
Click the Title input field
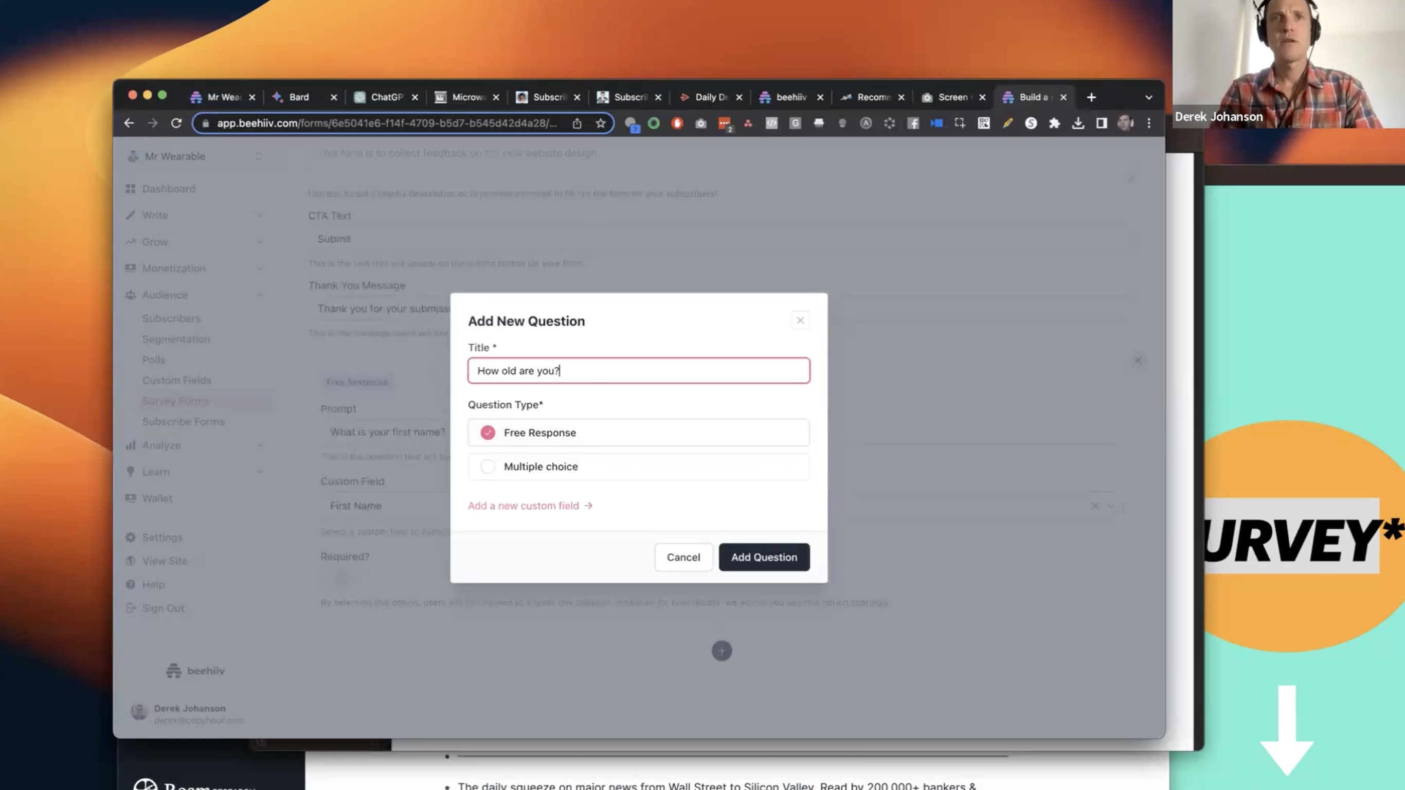tap(638, 370)
